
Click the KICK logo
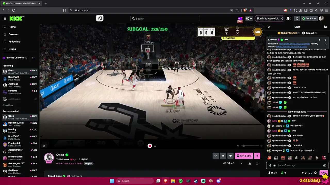[x=17, y=18]
